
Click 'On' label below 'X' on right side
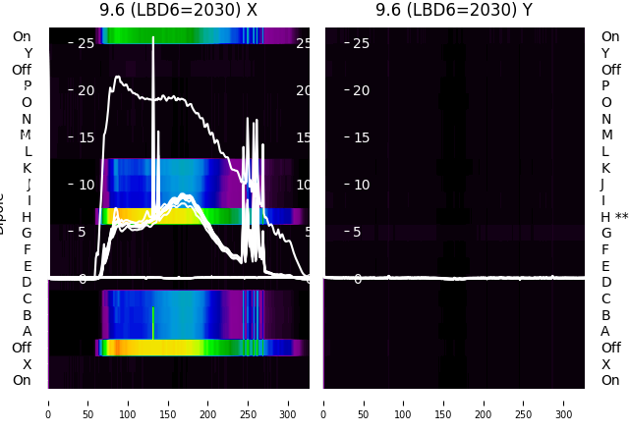click(x=610, y=380)
